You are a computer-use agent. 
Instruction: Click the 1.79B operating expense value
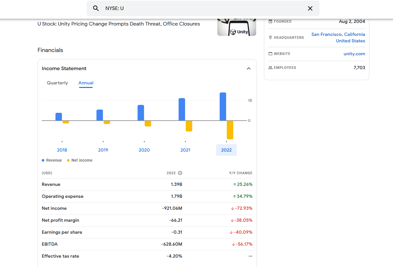(177, 197)
